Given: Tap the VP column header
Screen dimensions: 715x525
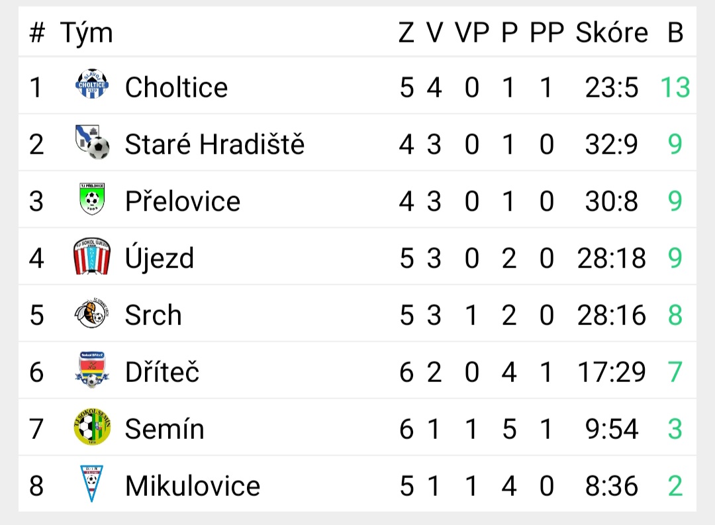Looking at the screenshot, I should pyautogui.click(x=472, y=33).
